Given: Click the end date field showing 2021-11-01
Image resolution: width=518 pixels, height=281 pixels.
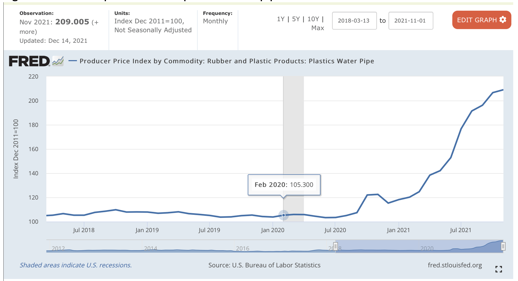Looking at the screenshot, I should [411, 20].
